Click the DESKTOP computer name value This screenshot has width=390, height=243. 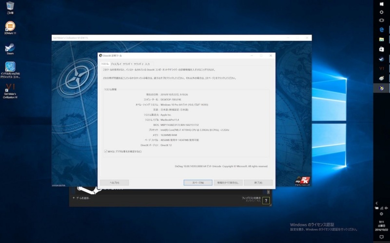tap(171, 100)
